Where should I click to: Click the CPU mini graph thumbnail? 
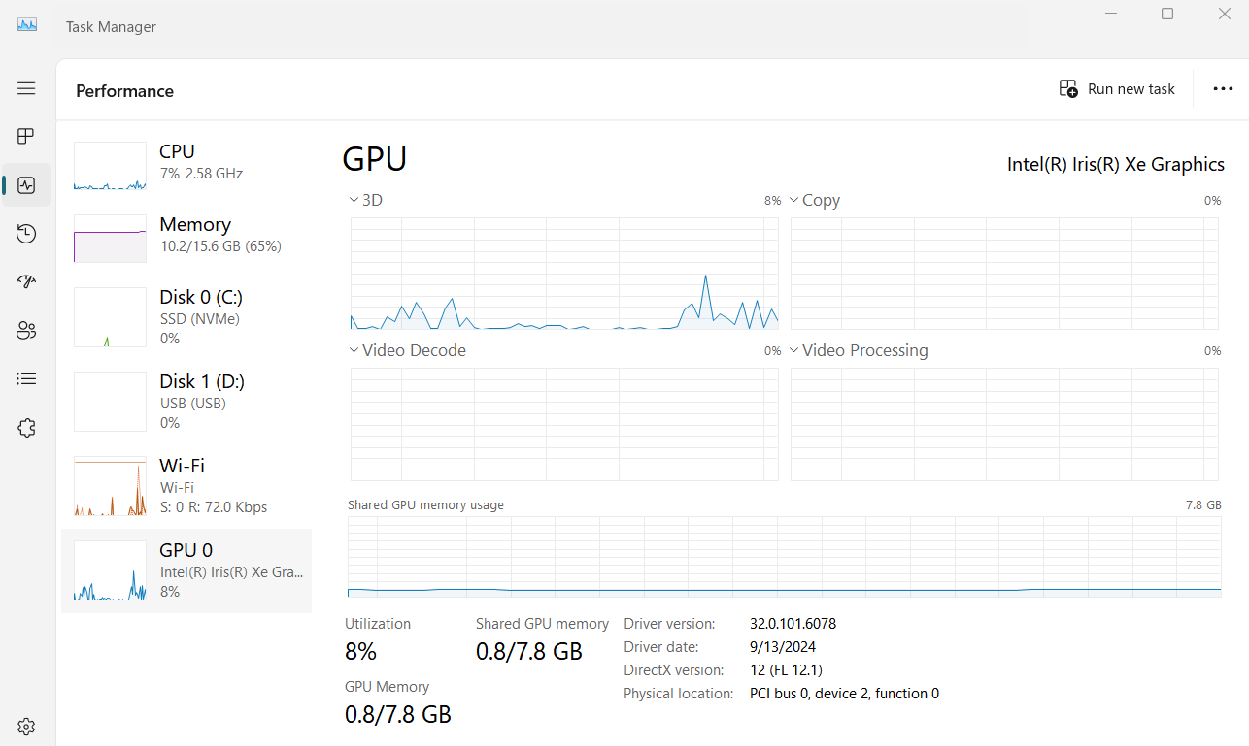pos(110,166)
